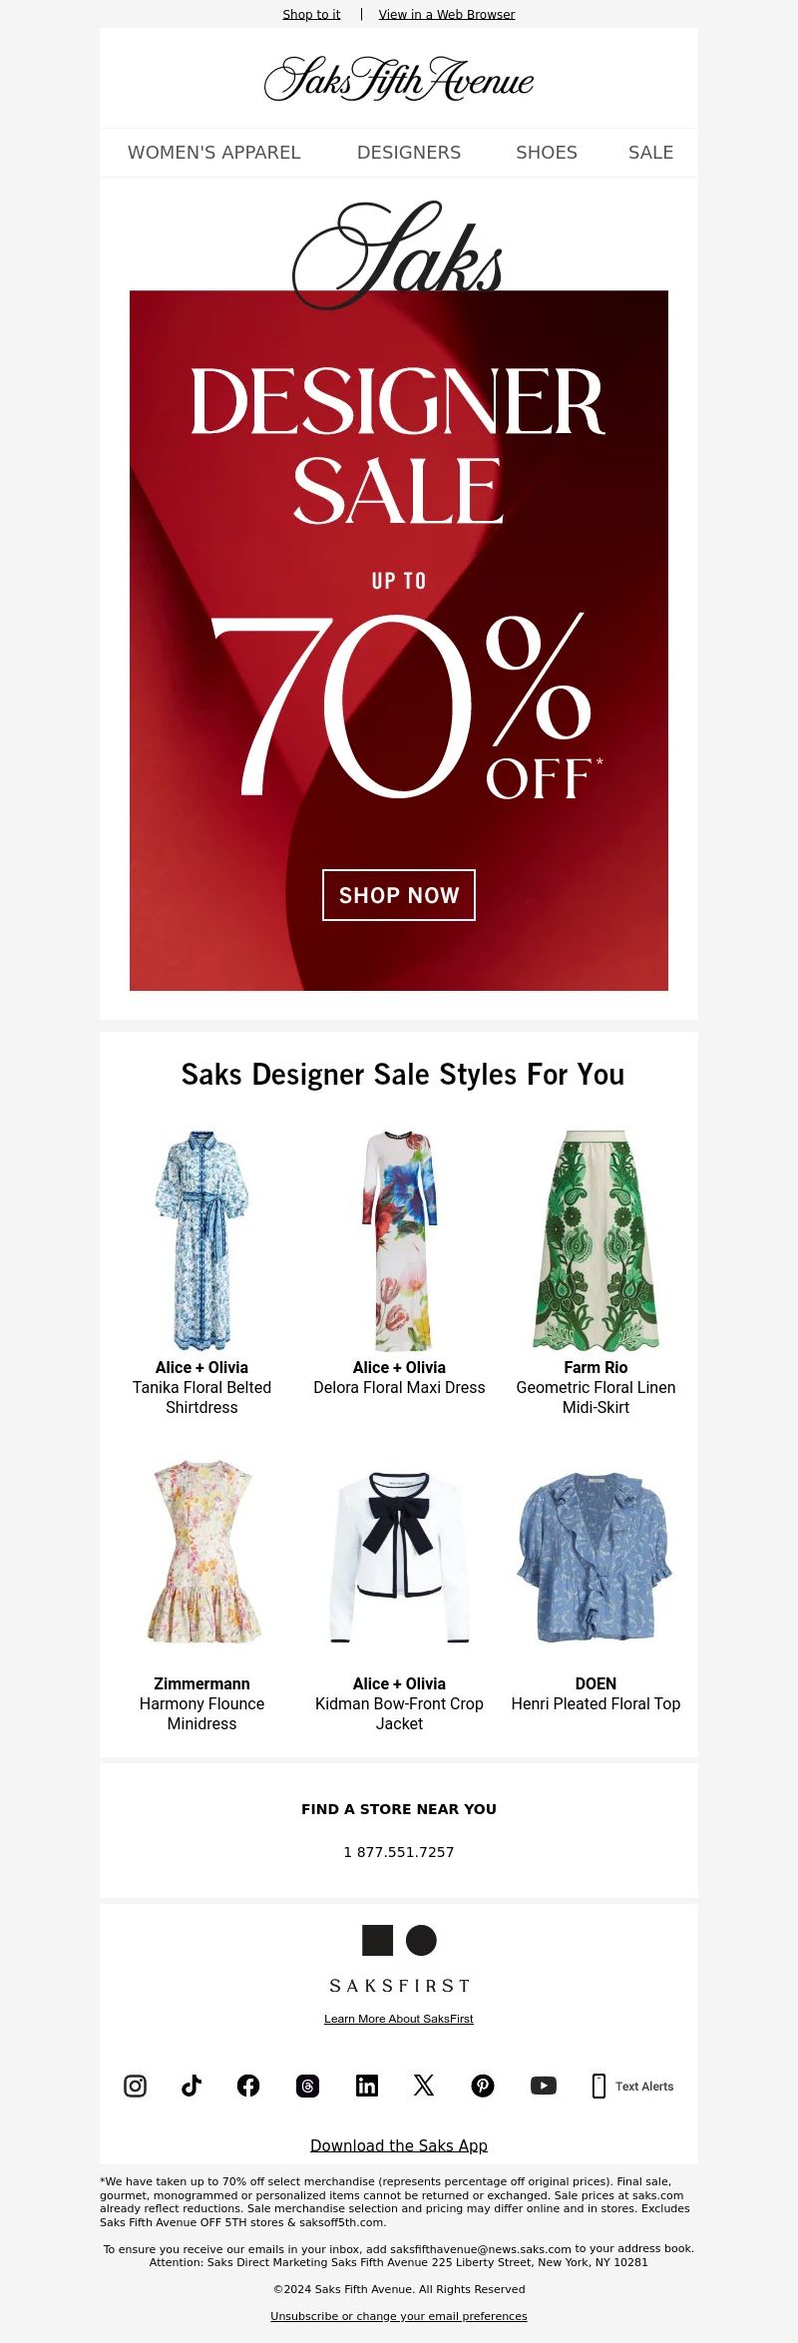The height and width of the screenshot is (2343, 798).
Task: Click the X (Twitter) icon
Action: tap(424, 2086)
